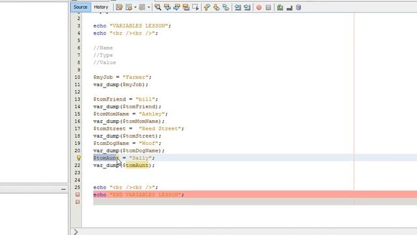
Task: Click error marker beside END VARIABLES LESSON line
Action: 78,195
